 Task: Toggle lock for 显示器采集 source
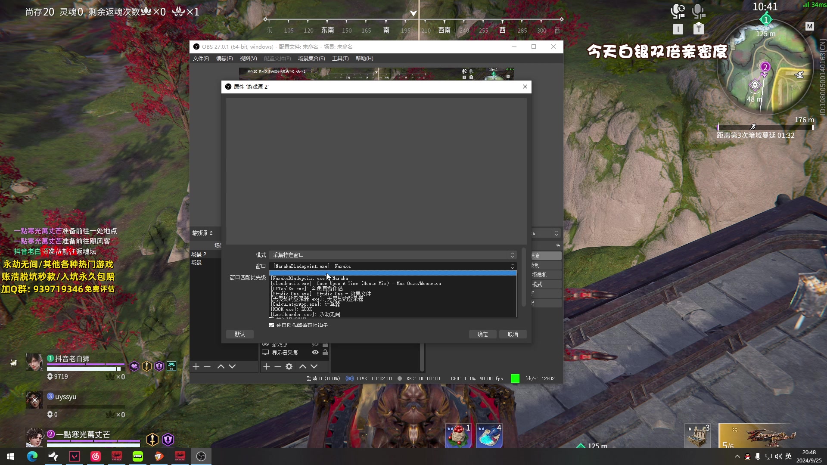[325, 353]
